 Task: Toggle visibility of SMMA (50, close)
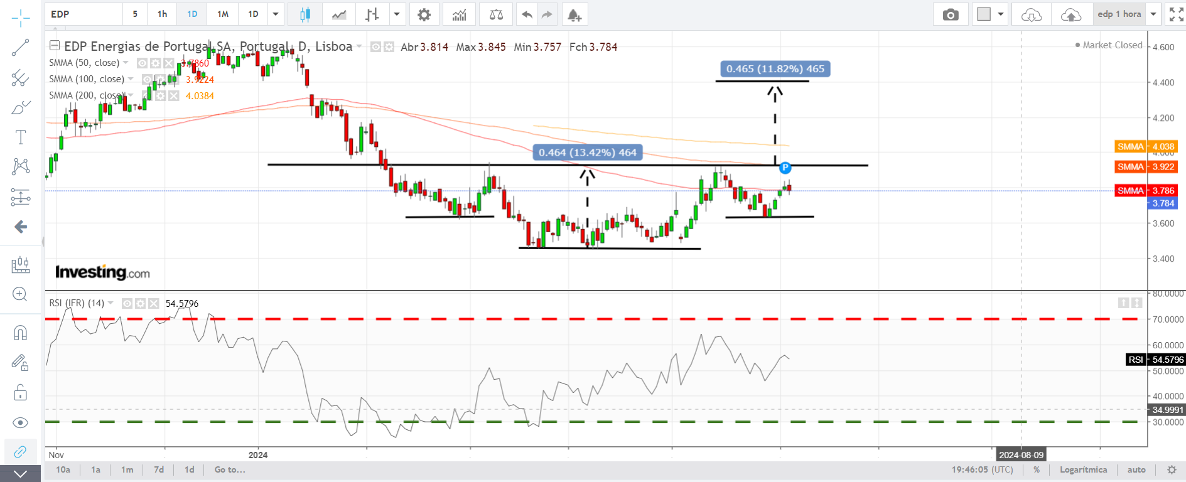[143, 63]
